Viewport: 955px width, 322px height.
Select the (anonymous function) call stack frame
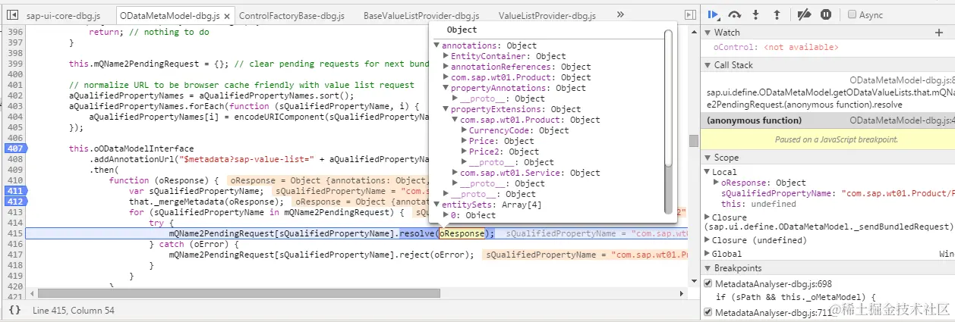[x=827, y=120]
